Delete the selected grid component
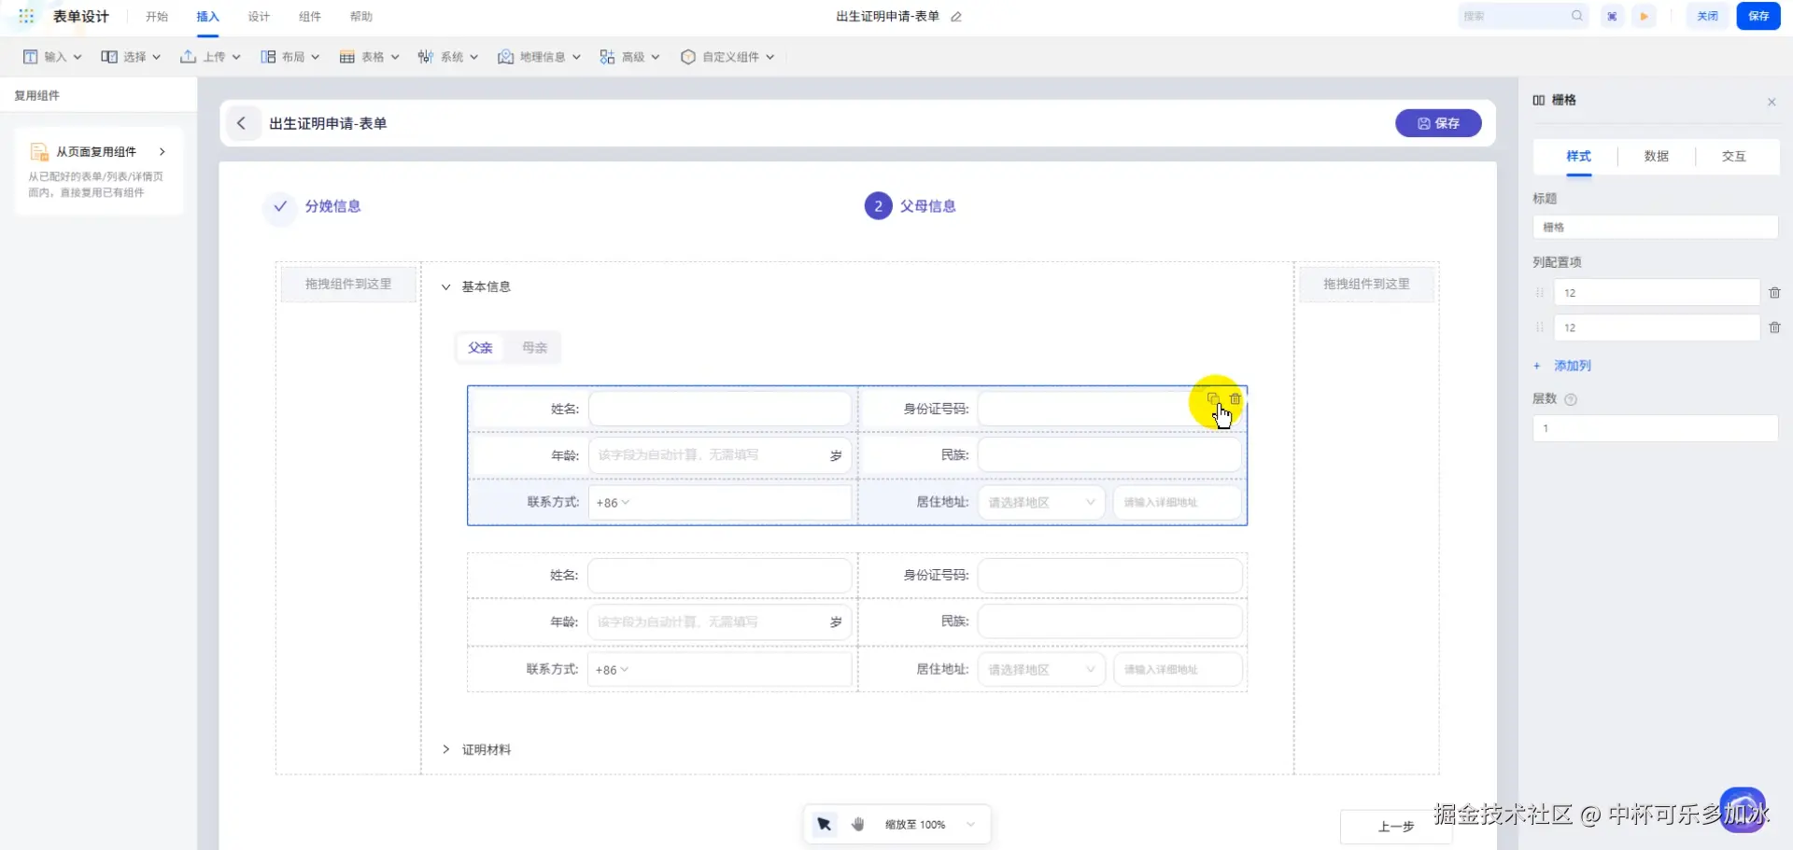Viewport: 1793px width, 850px height. 1235,398
